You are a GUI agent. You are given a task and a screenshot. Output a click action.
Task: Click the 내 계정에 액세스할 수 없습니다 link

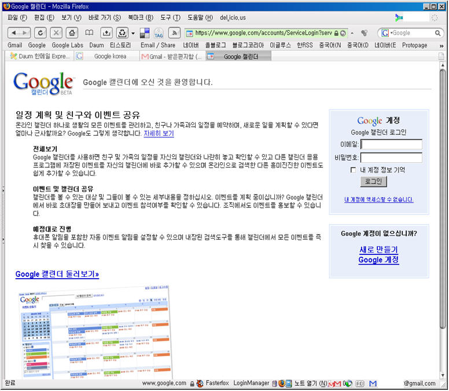tap(378, 199)
